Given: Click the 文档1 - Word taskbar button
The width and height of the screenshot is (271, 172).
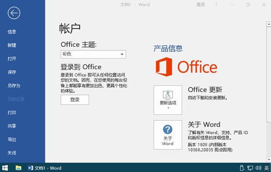Looking at the screenshot, I should coord(45,168).
